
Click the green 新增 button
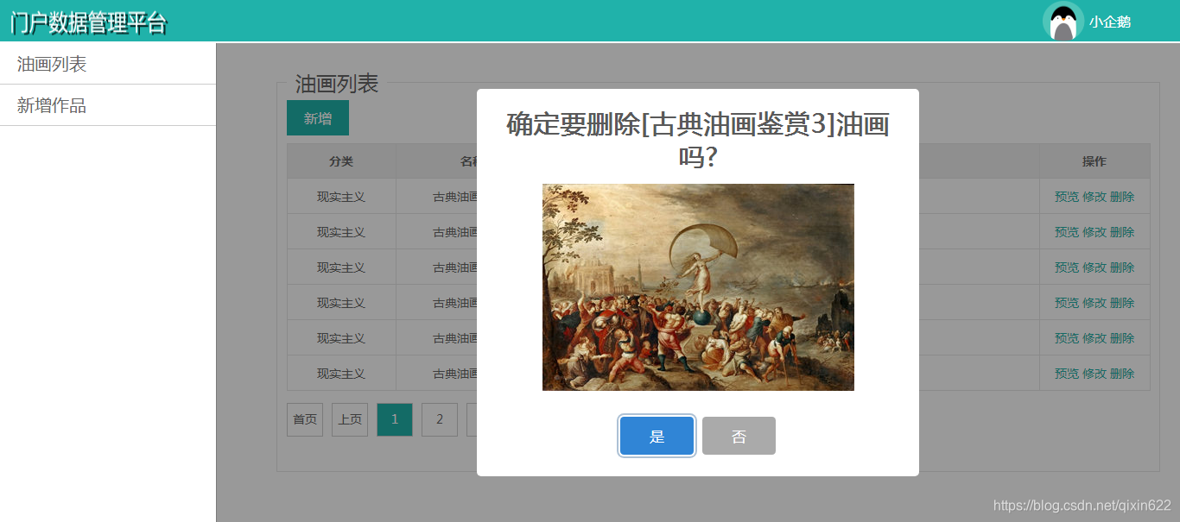pyautogui.click(x=318, y=118)
